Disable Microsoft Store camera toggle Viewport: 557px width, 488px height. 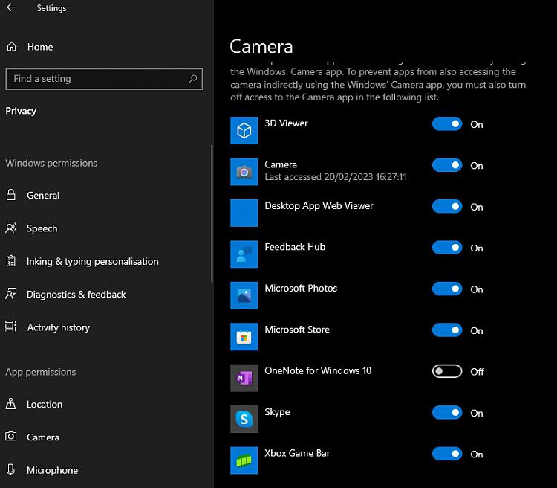pos(447,330)
